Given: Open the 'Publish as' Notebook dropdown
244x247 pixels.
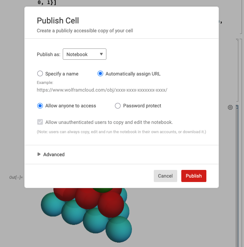Looking at the screenshot, I should point(85,54).
